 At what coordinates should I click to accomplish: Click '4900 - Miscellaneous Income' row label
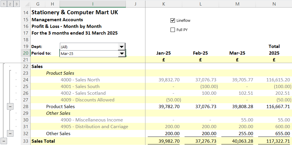[92, 120]
